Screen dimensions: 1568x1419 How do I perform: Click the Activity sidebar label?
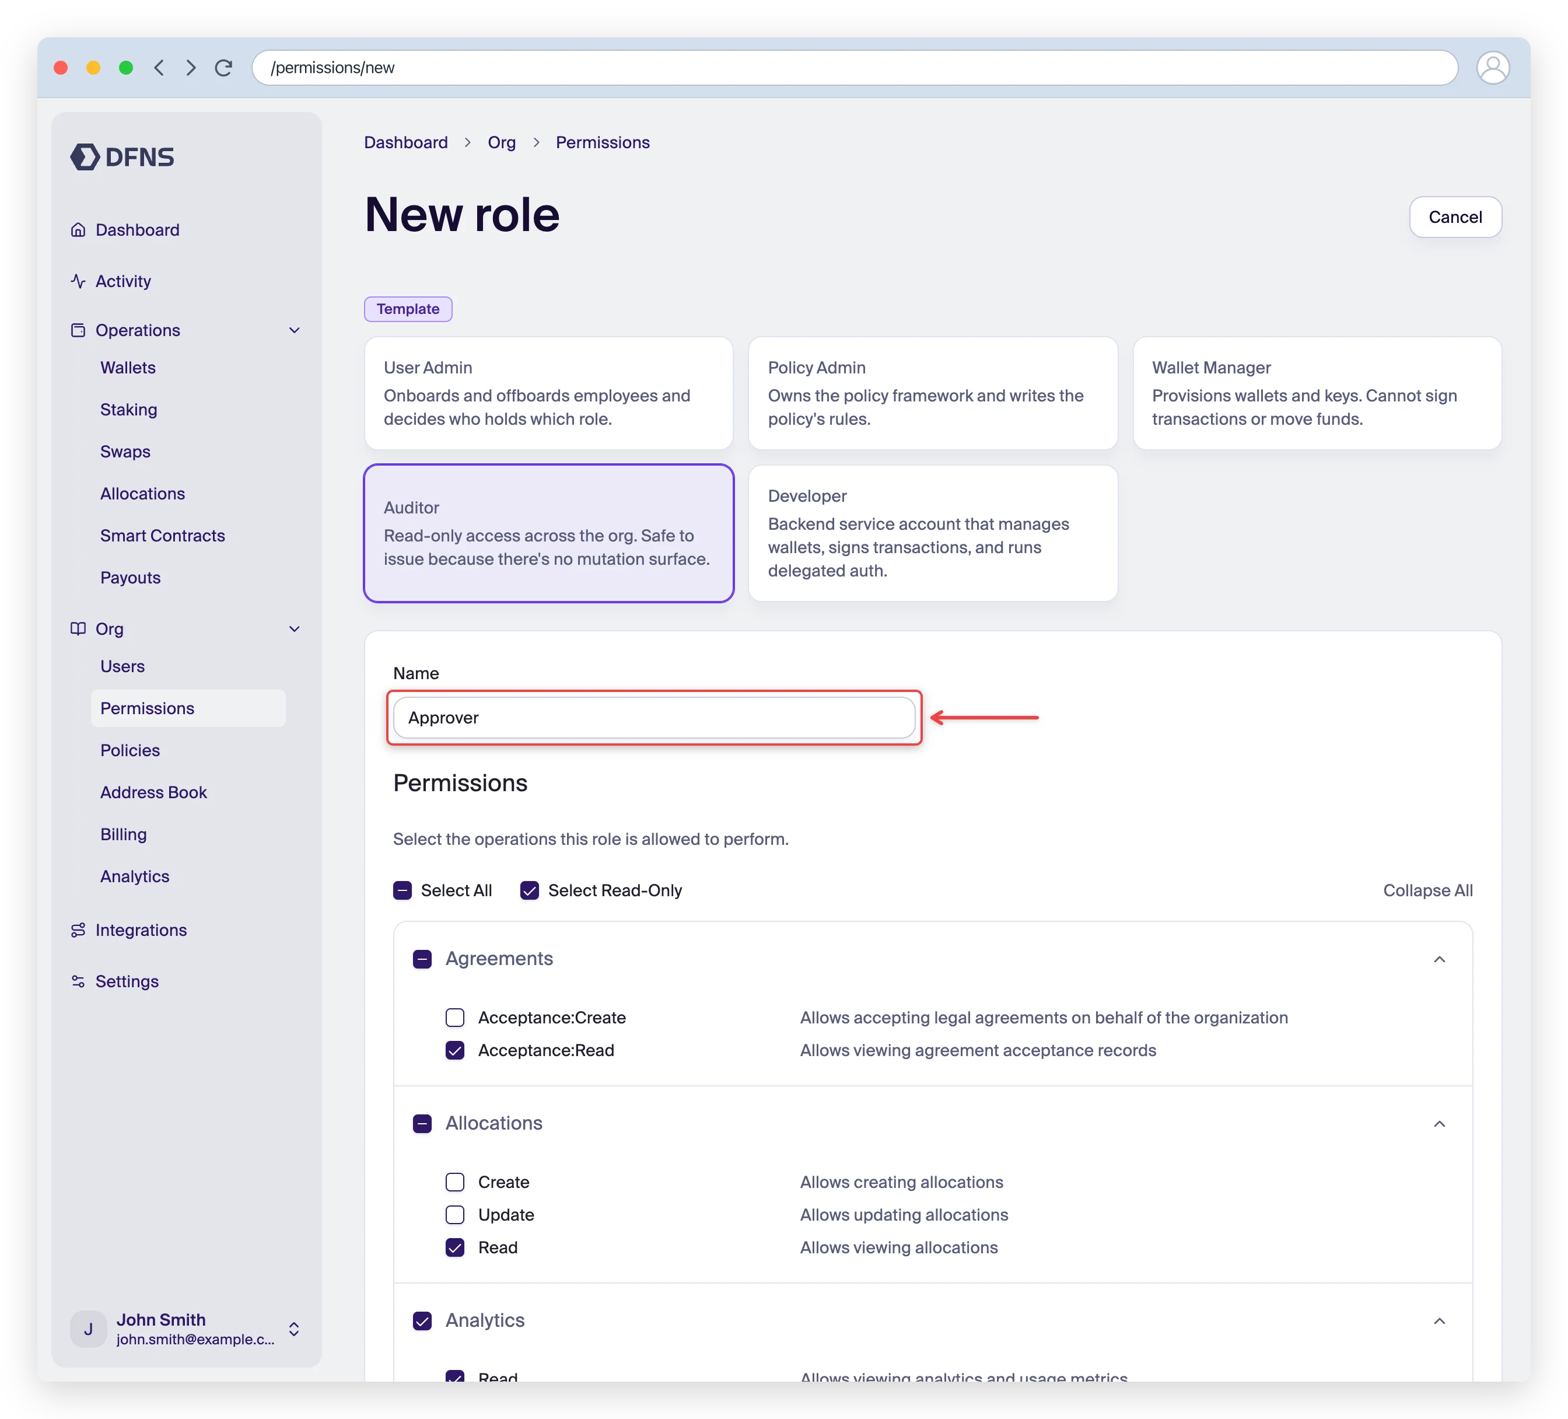pyautogui.click(x=123, y=281)
